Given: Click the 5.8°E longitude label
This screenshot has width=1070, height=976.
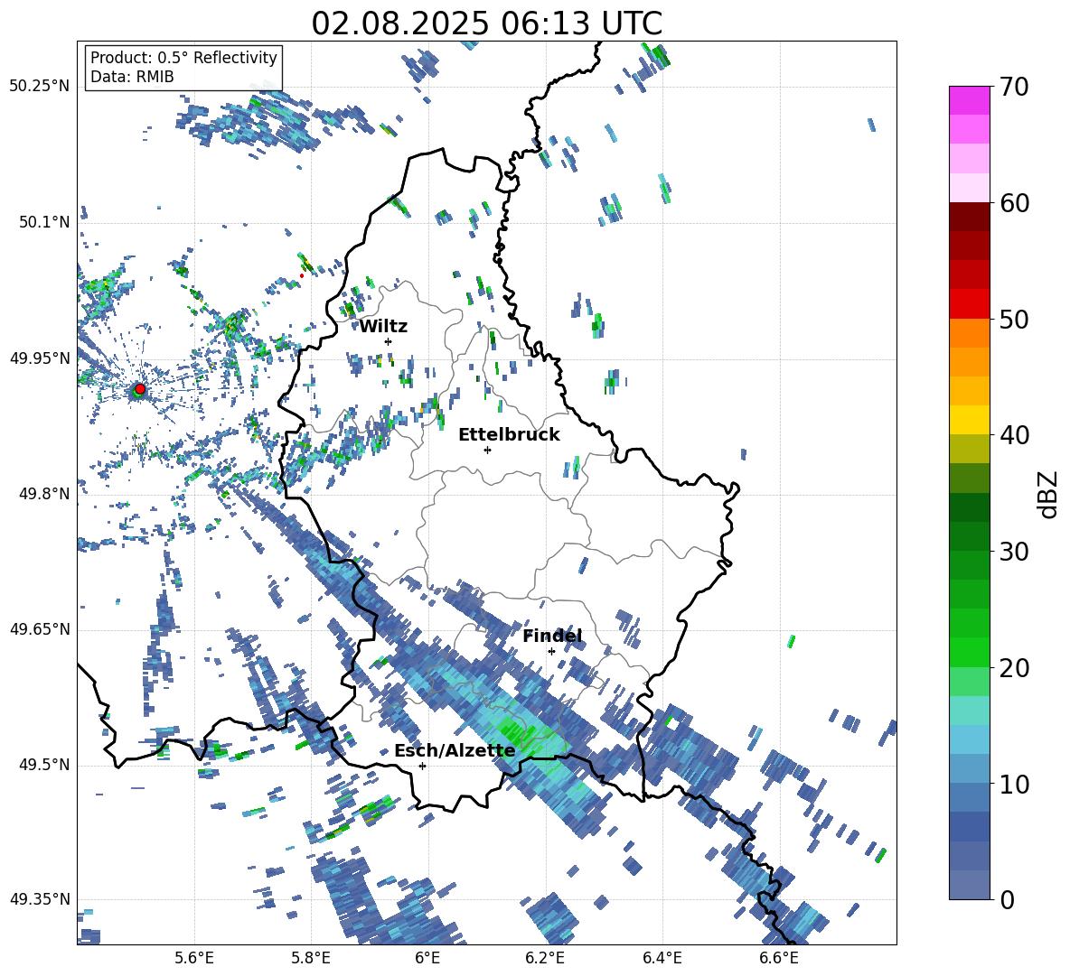Looking at the screenshot, I should [311, 958].
